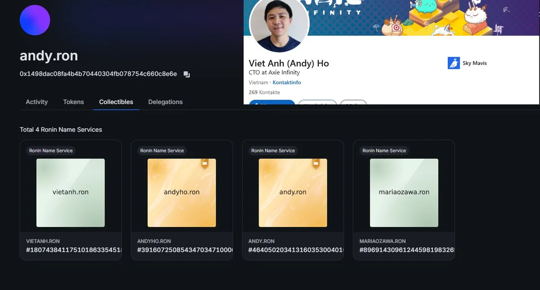Click the purple Ronin profile avatar
The image size is (540, 290).
(35, 20)
